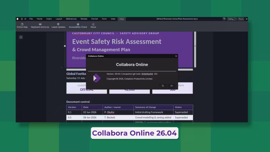The image size is (270, 152).
Task: Click the 'Status' column header
Action: pyautogui.click(x=178, y=107)
